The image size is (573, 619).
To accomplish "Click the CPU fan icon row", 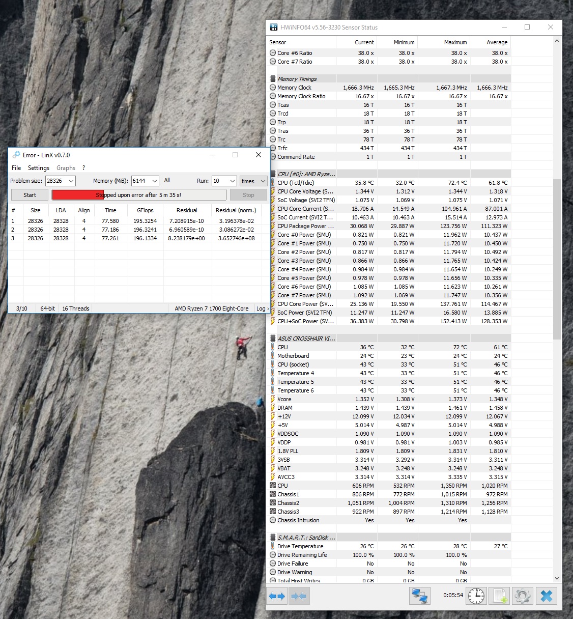I will [273, 486].
